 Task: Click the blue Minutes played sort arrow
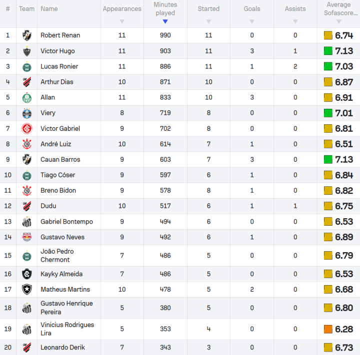pos(165,21)
